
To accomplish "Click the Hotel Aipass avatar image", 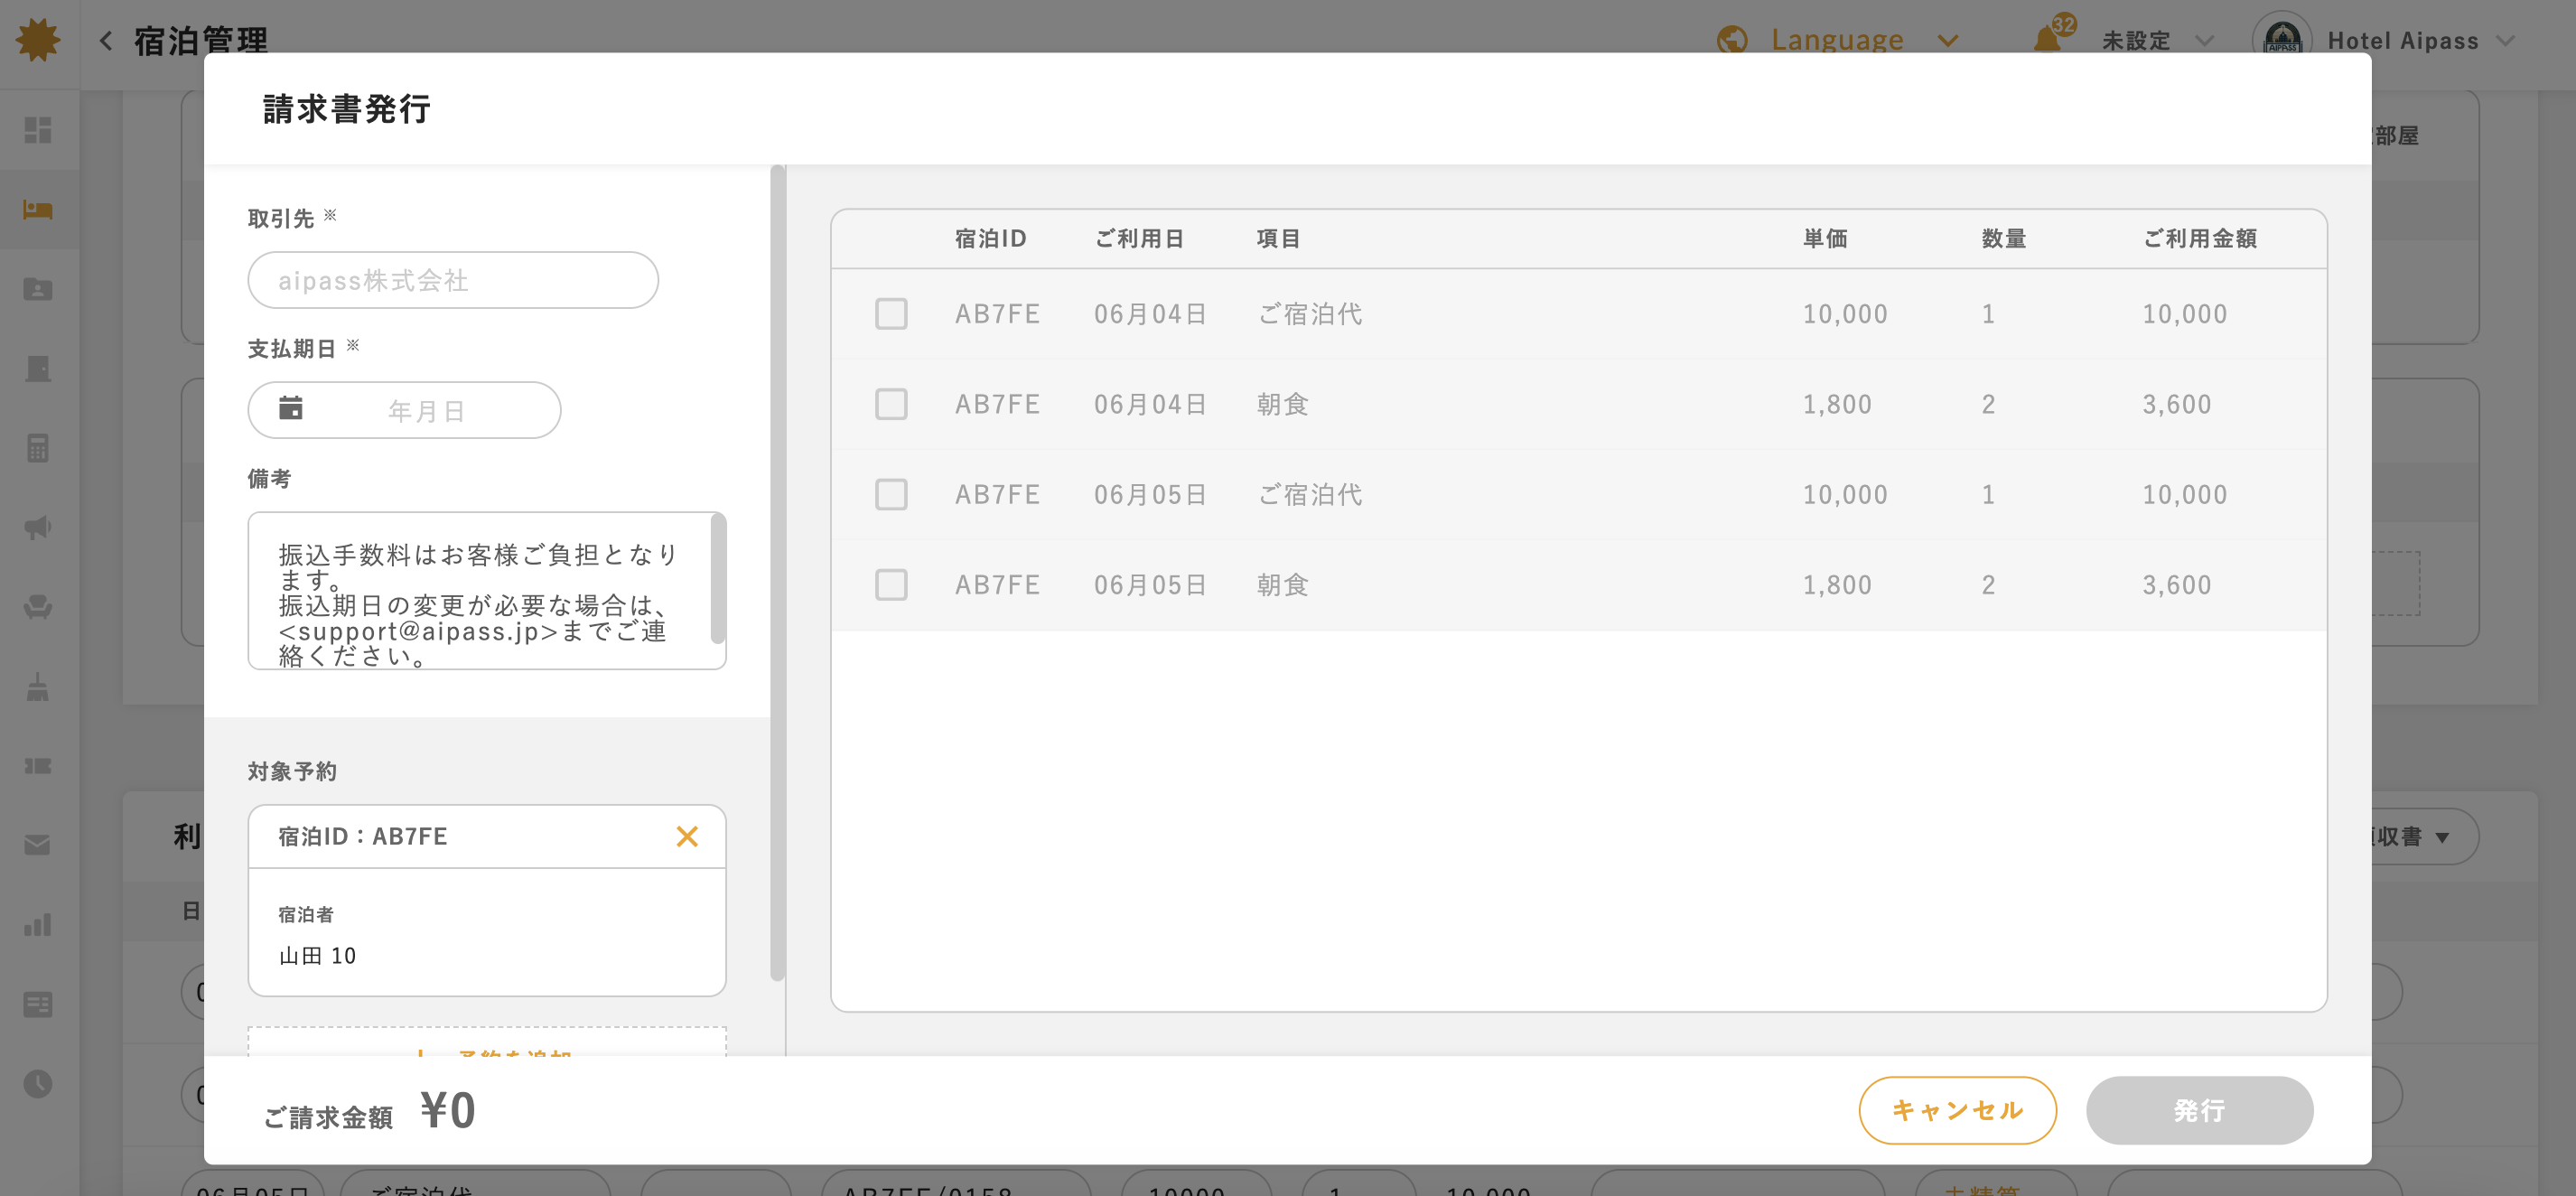I will (2282, 38).
